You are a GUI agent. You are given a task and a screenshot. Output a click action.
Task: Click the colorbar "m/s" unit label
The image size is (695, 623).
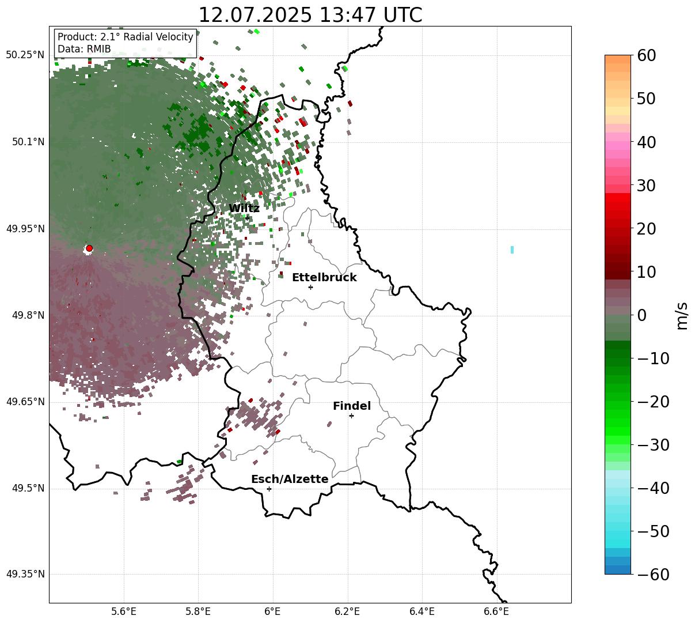pos(682,315)
